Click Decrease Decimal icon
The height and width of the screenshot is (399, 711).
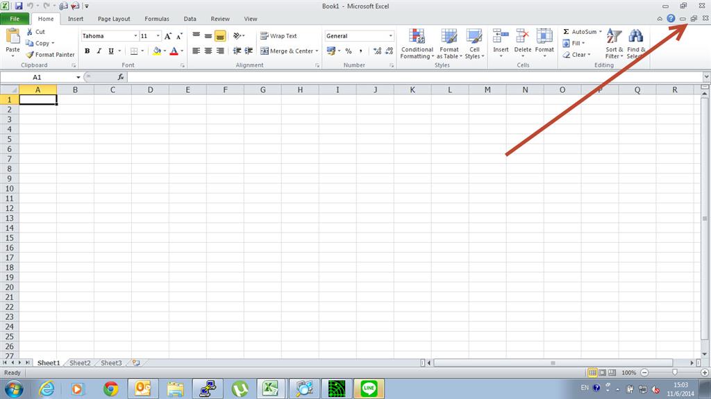coord(389,51)
